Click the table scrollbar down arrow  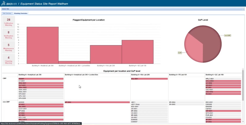[x=243, y=122]
